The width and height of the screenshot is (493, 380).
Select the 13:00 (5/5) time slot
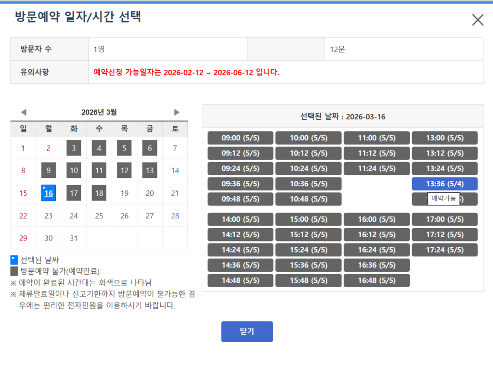(x=444, y=138)
